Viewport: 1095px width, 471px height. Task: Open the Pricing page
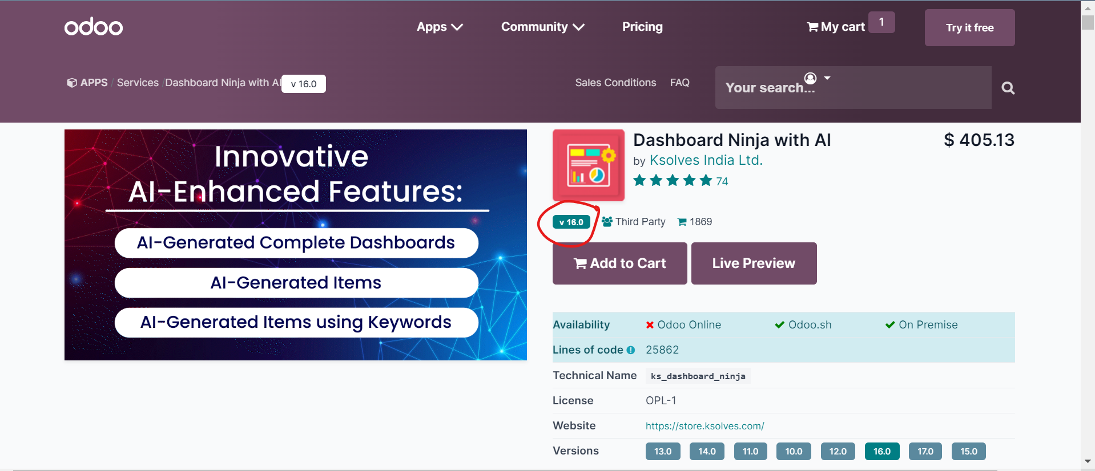pyautogui.click(x=642, y=27)
